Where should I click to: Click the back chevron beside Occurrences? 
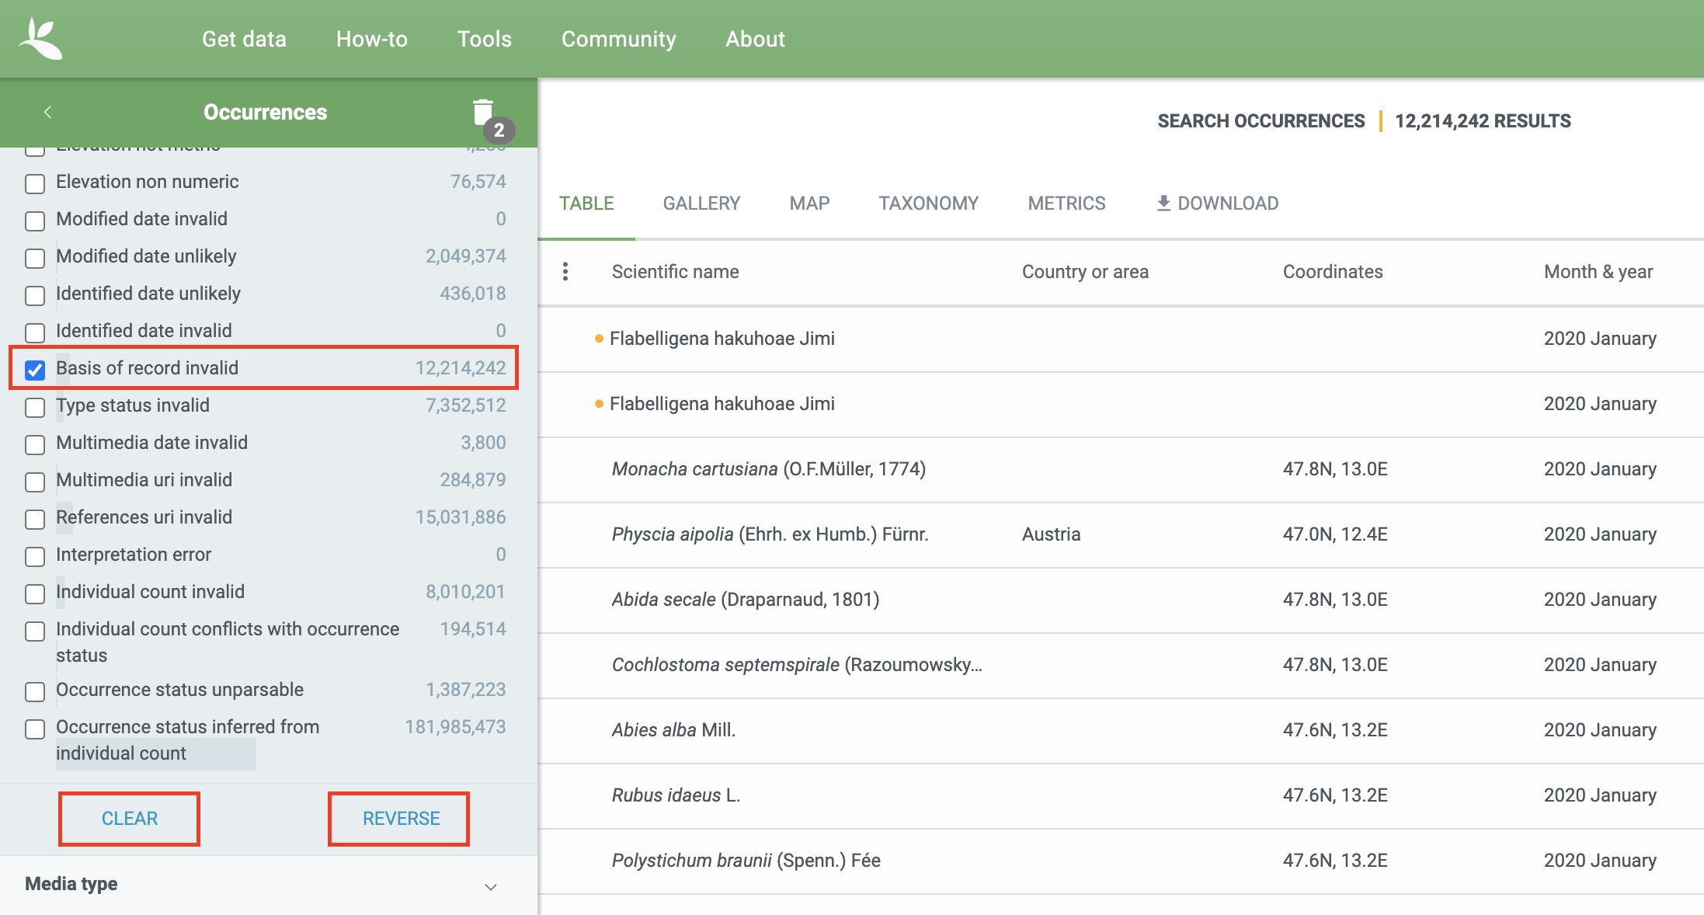click(48, 113)
